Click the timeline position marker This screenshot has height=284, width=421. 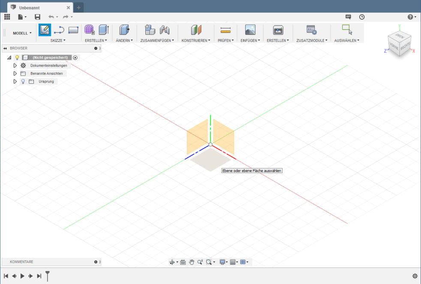(x=48, y=276)
